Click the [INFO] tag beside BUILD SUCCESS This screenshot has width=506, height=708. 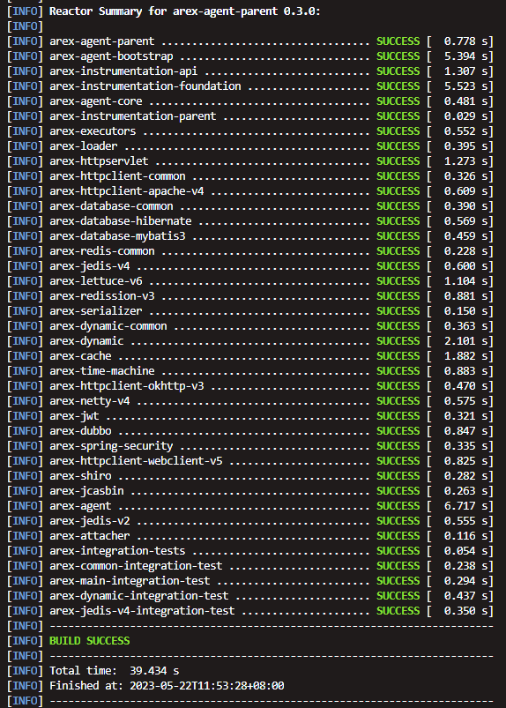pos(25,640)
